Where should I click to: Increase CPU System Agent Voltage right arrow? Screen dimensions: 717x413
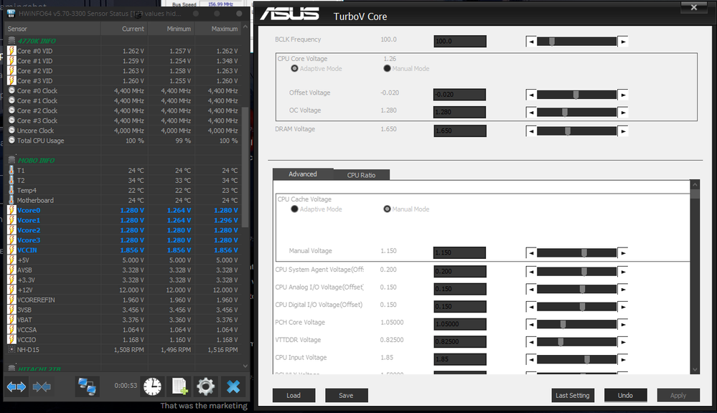coord(623,272)
